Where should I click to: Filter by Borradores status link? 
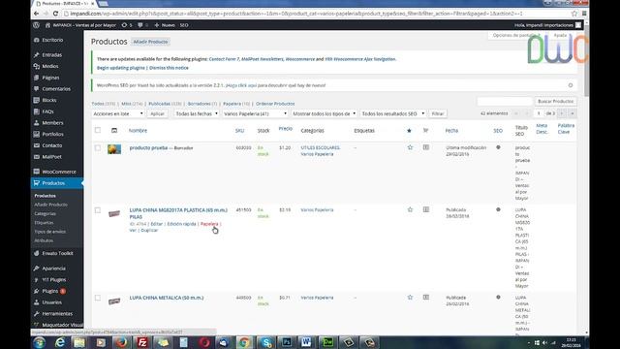199,104
